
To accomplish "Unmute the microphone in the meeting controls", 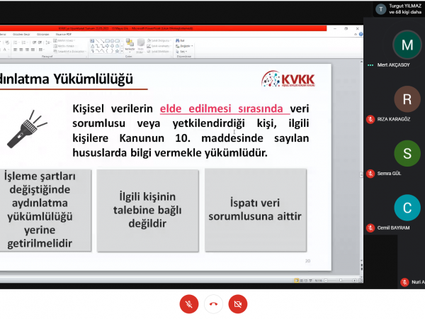I will click(x=189, y=304).
